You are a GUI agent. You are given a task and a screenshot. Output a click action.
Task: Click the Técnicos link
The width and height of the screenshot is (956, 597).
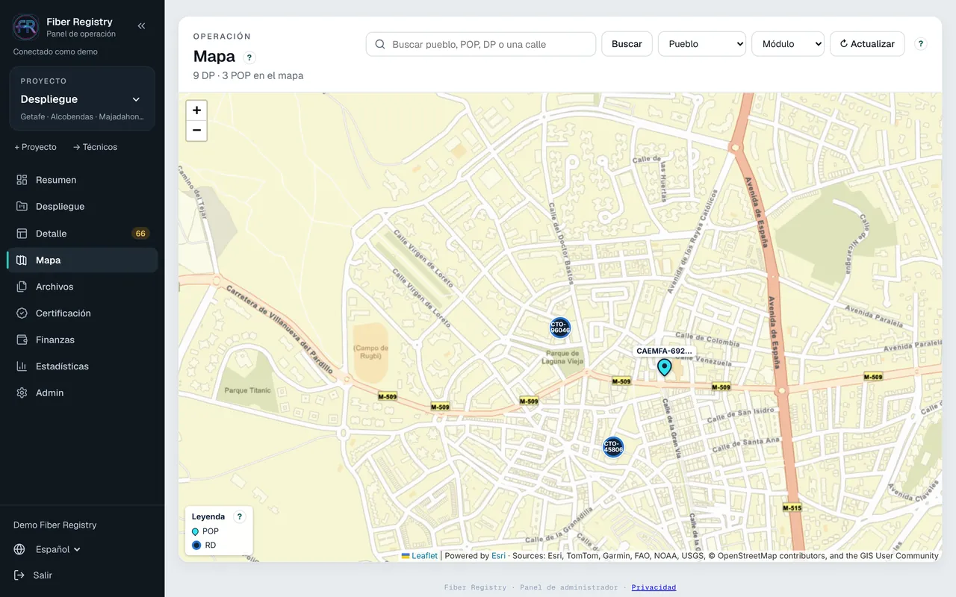tap(95, 147)
